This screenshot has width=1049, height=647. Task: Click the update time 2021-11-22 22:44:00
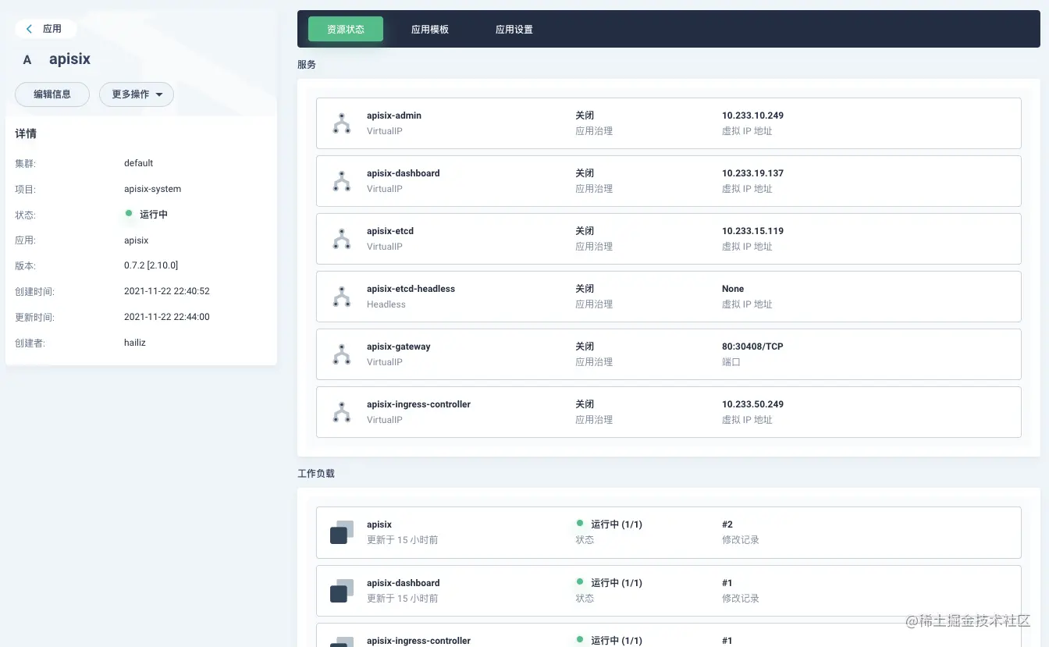click(167, 317)
